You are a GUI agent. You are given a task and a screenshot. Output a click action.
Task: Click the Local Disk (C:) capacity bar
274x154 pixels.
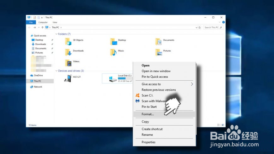point(125,78)
